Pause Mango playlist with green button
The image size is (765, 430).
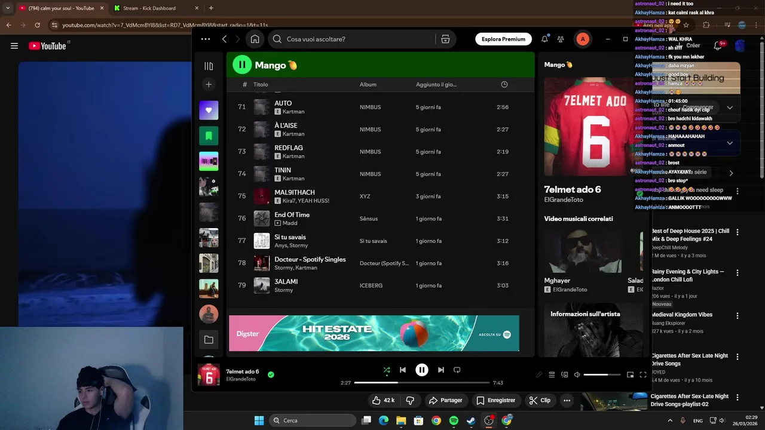pos(242,65)
